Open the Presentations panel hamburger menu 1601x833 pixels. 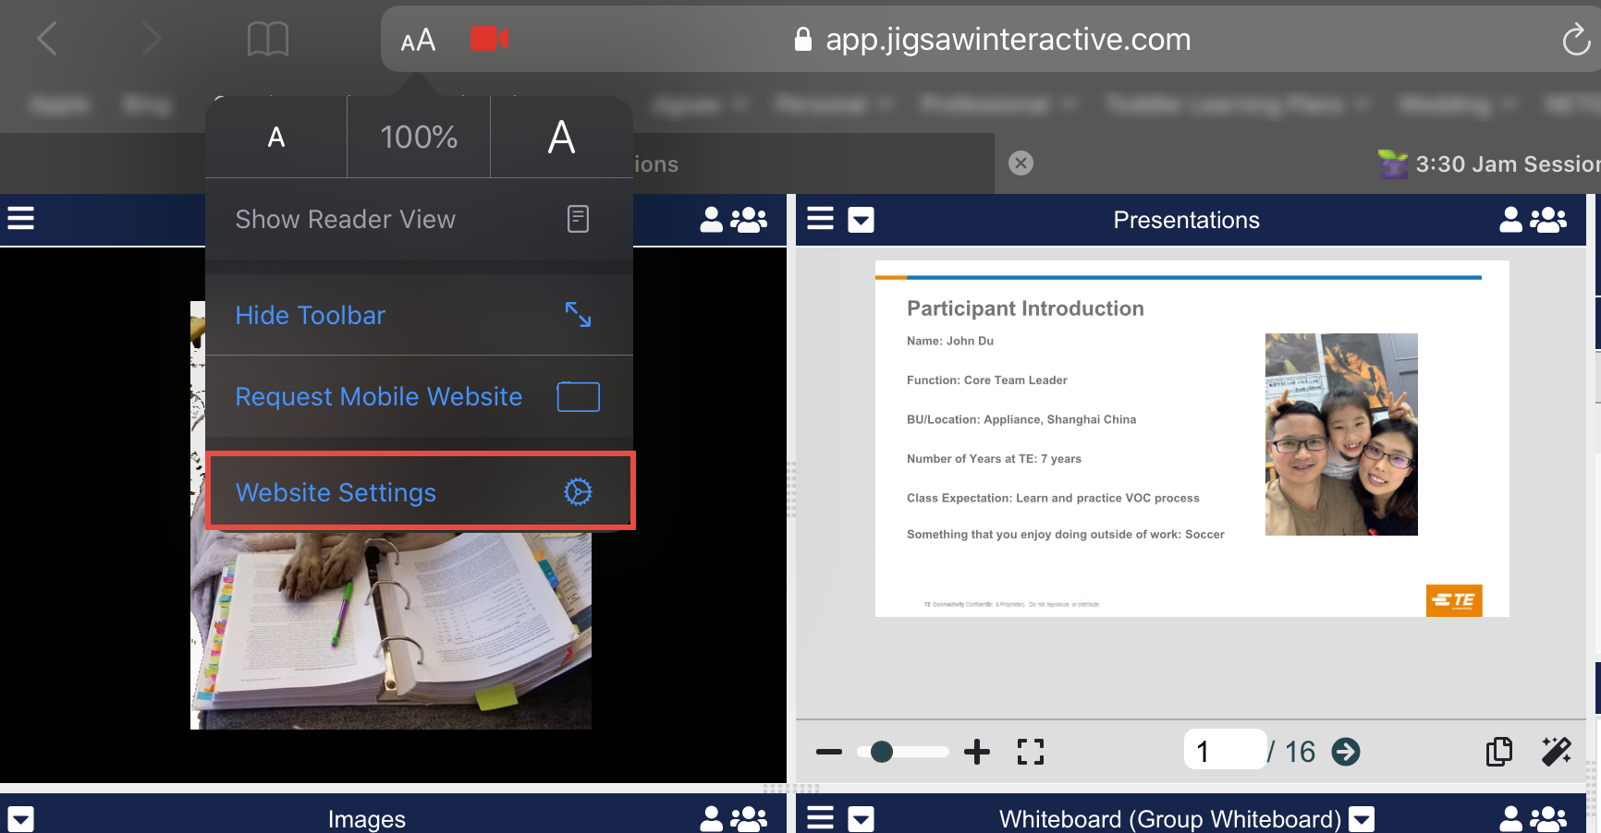coord(820,219)
